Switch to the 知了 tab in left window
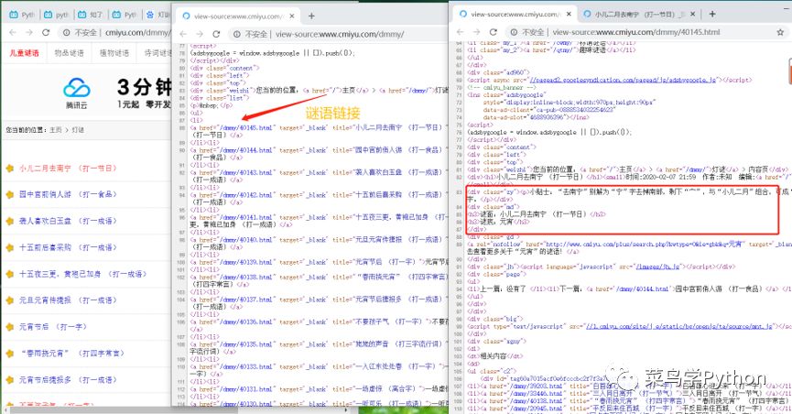The width and height of the screenshot is (792, 414). (91, 15)
